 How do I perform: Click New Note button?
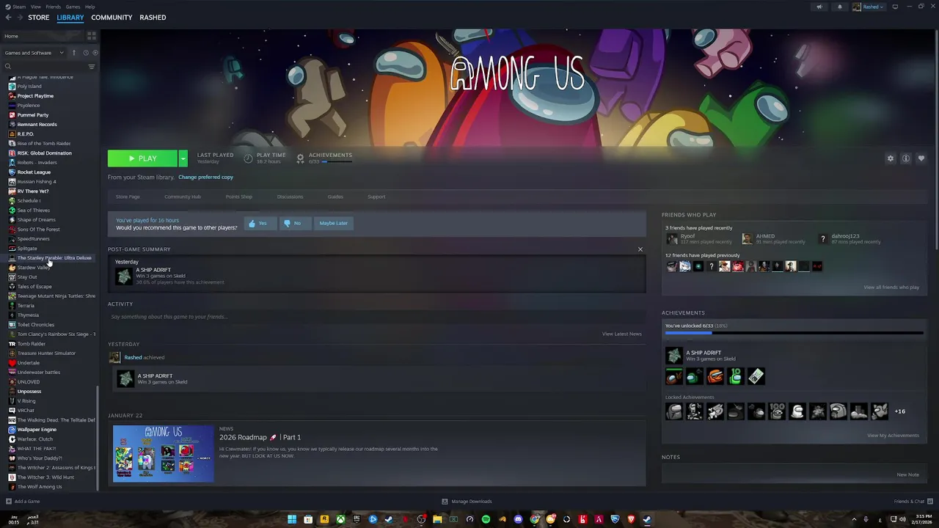(x=907, y=475)
